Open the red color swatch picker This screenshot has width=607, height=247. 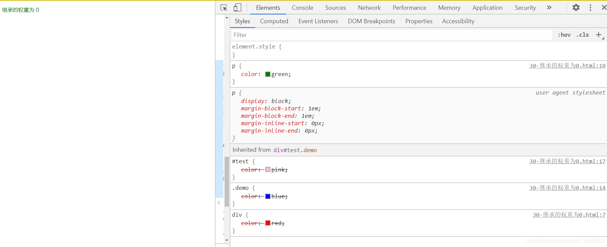tap(268, 223)
